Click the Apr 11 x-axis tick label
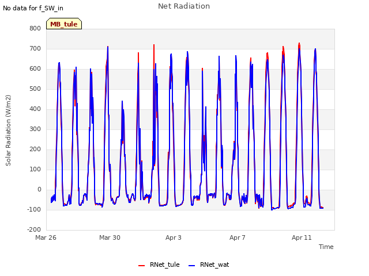369x276 pixels. tap(302, 237)
